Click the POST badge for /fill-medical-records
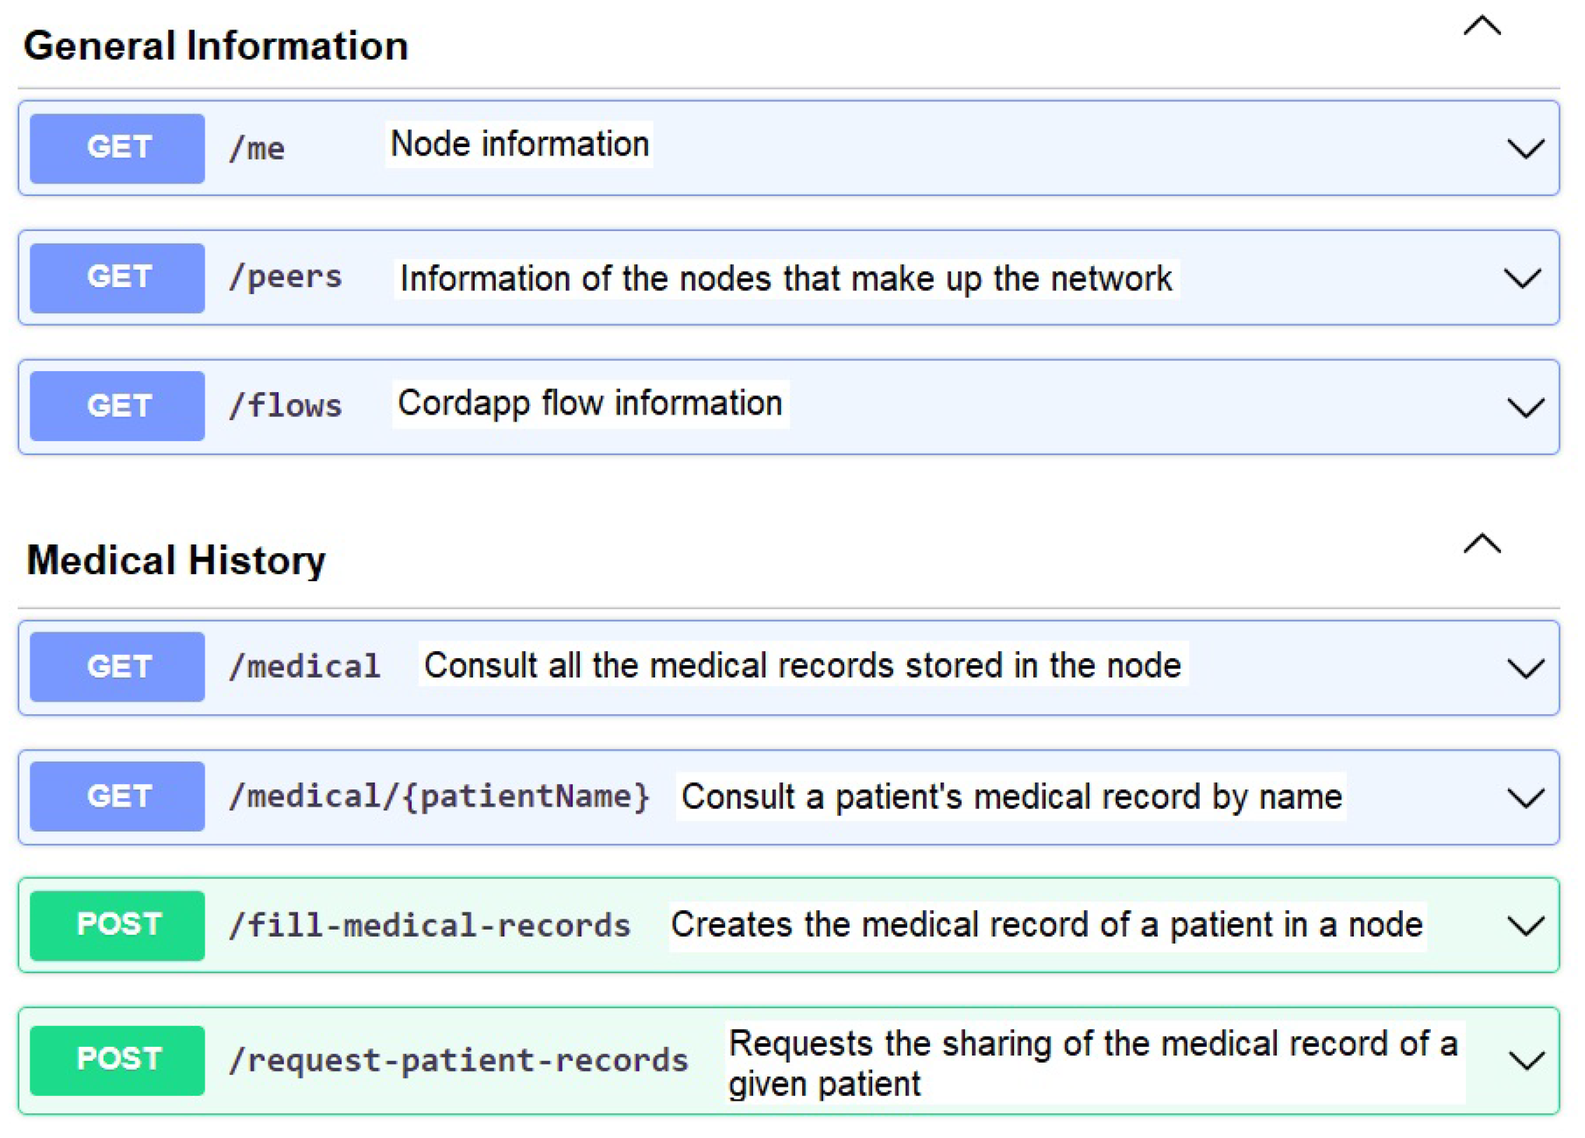 tap(117, 925)
